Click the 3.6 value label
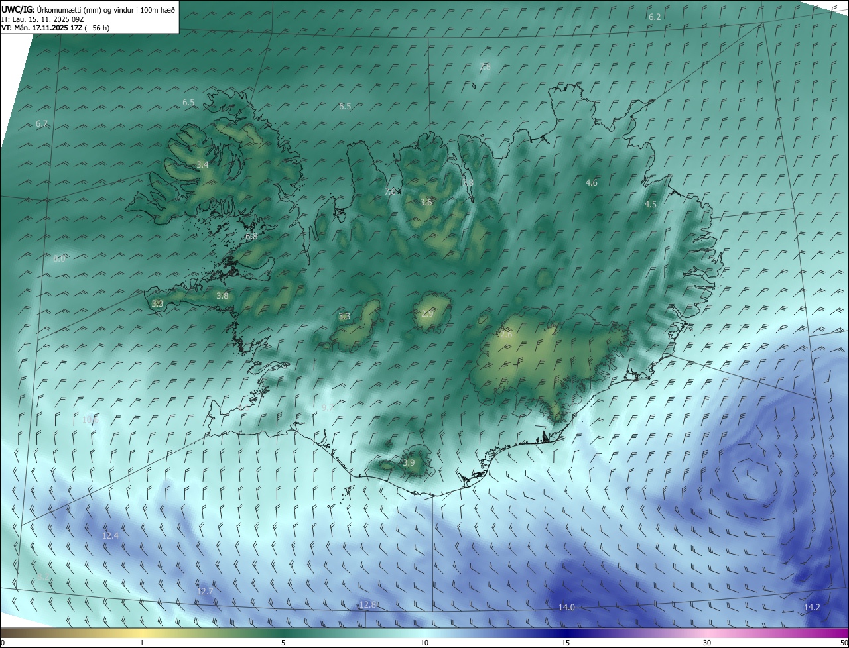Screen dimensions: 849x648 pyautogui.click(x=426, y=203)
